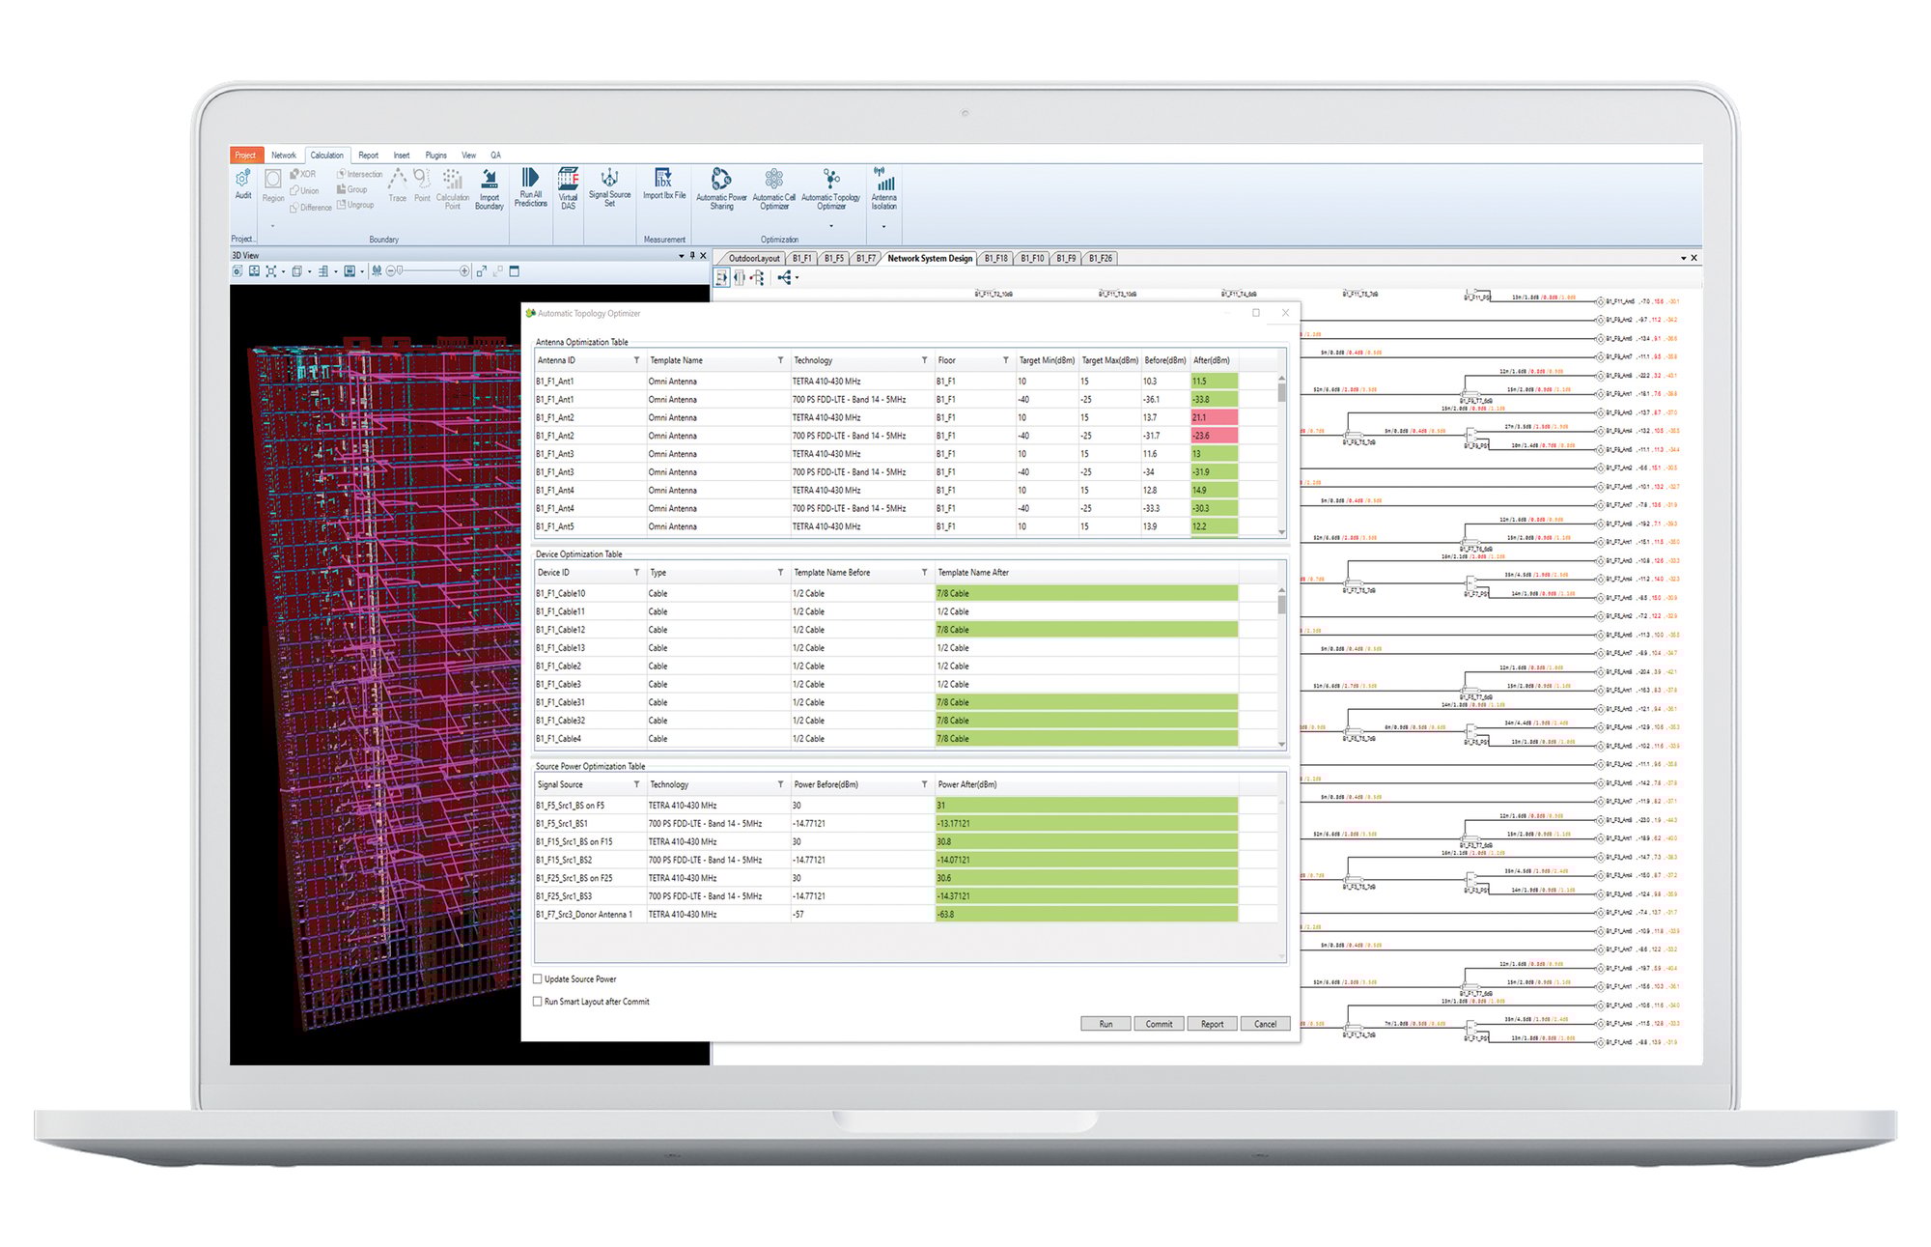Open the Template Name Before column filter
This screenshot has height=1247, width=1931.
[924, 573]
